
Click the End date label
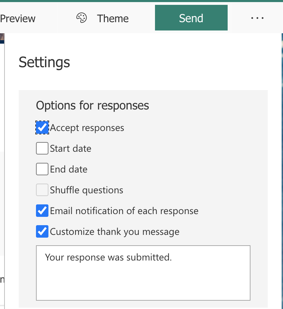coord(69,169)
